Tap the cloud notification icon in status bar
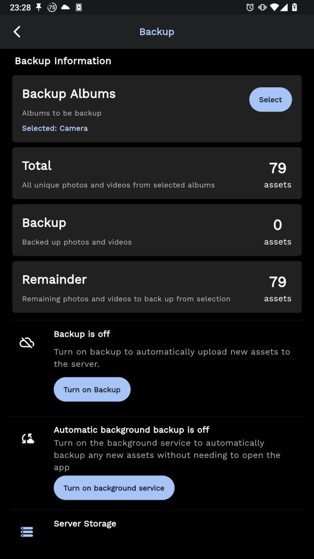Image resolution: width=314 pixels, height=559 pixels. [x=65, y=7]
